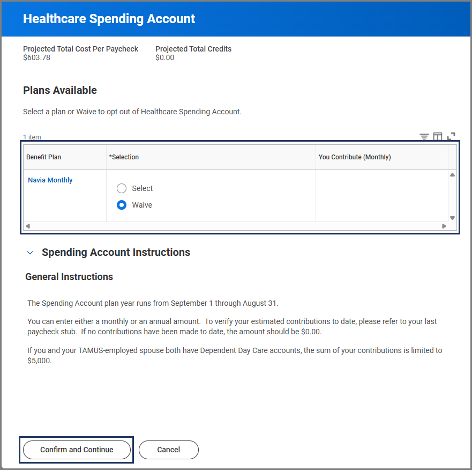472x470 pixels.
Task: Click the table's horizontal scrollbar track
Action: pyautogui.click(x=236, y=226)
